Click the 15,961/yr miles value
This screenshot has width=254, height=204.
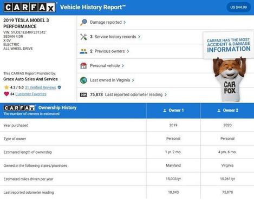point(227,179)
